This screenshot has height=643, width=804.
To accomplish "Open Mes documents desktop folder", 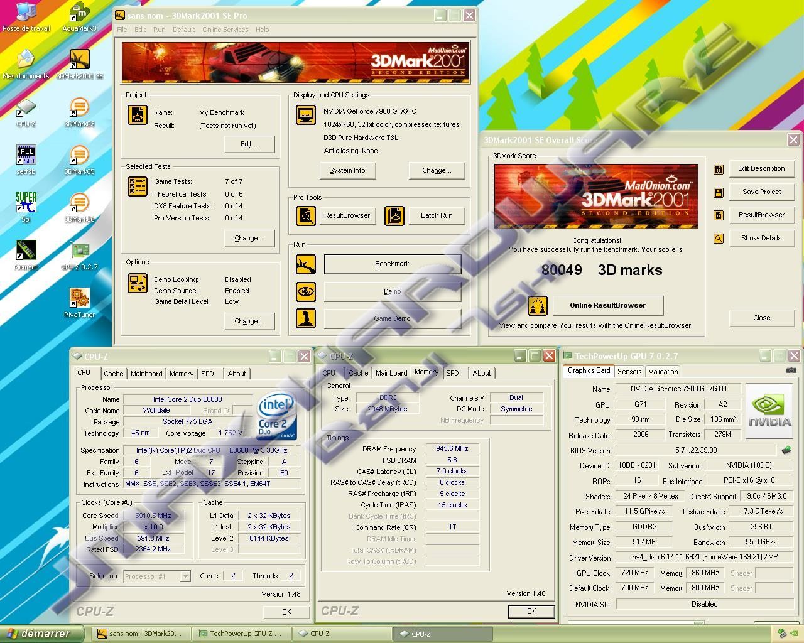I will pos(26,65).
